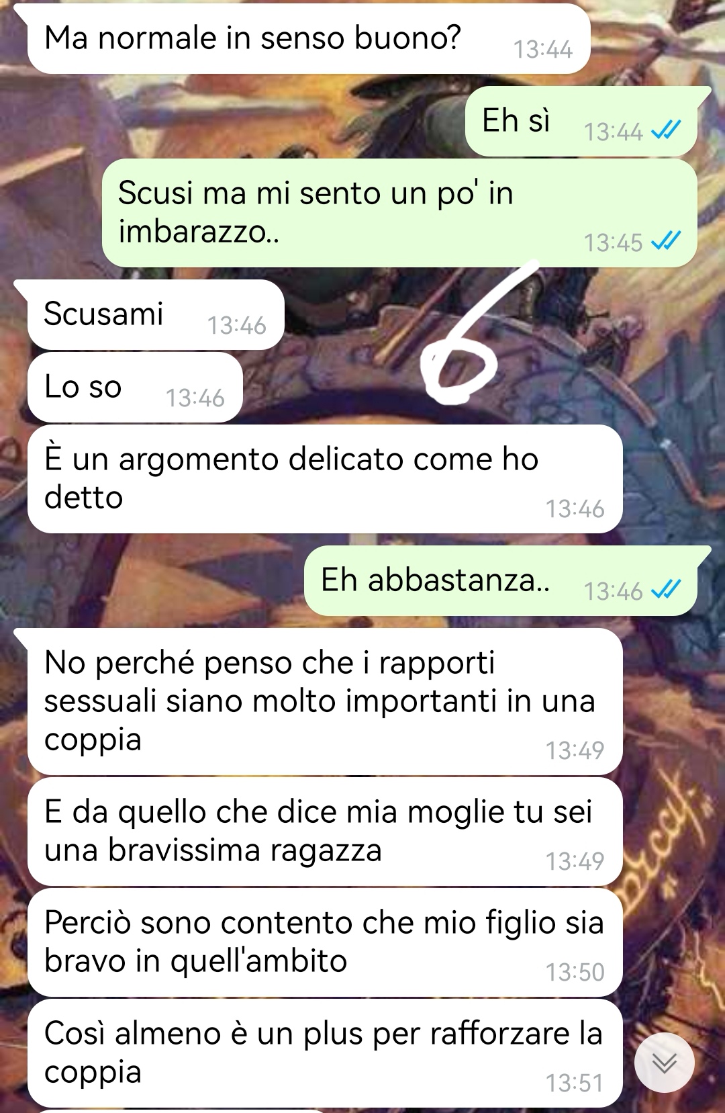Tap read ticks on 'Scusi ma mi sento' message
Screen dimensions: 725x1113
[667, 241]
